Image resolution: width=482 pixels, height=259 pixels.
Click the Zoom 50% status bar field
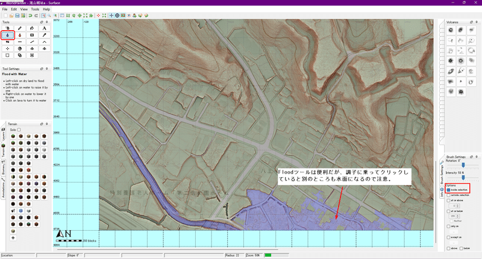tap(254, 255)
